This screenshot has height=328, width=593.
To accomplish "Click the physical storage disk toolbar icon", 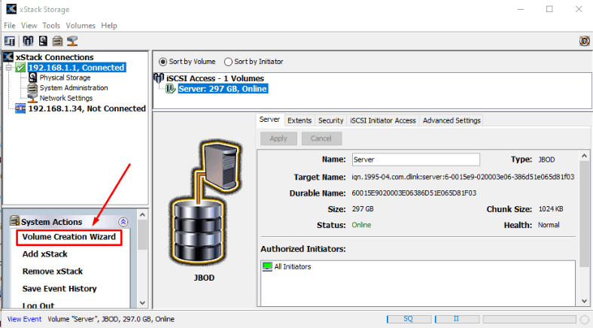I will click(x=43, y=41).
